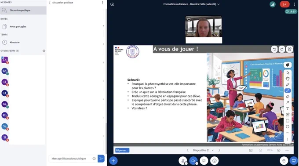Click the send message arrow button
This screenshot has height=166, width=299.
[x=101, y=159]
